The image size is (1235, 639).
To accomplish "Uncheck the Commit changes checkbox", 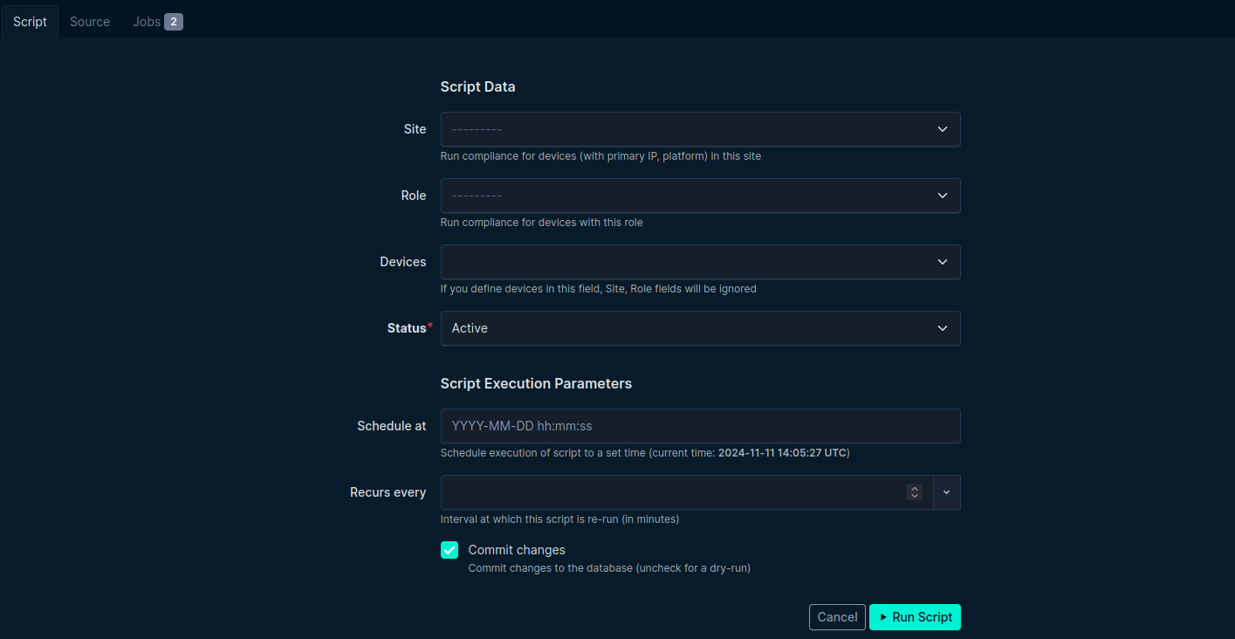I will click(x=449, y=550).
